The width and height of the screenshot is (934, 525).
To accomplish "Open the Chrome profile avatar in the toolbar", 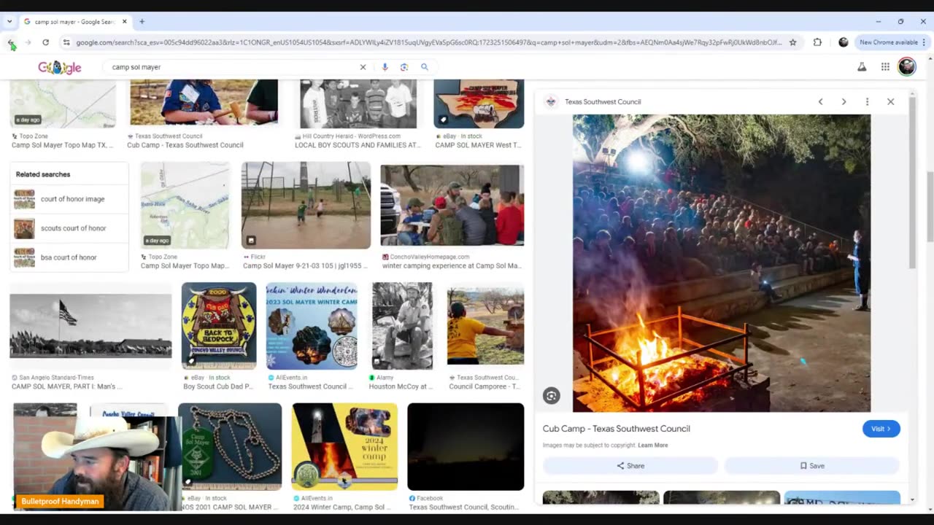I will (844, 42).
